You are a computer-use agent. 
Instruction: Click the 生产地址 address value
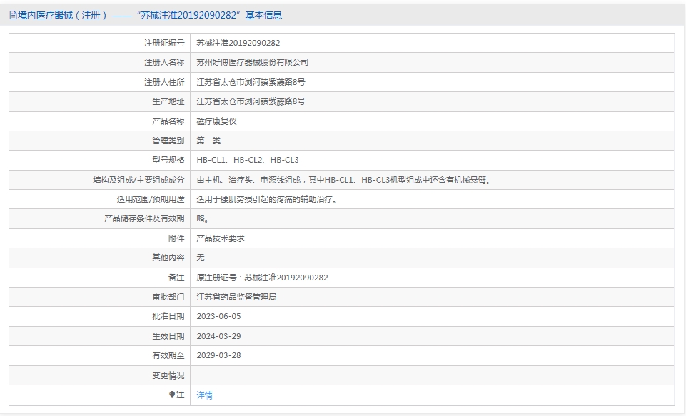251,101
